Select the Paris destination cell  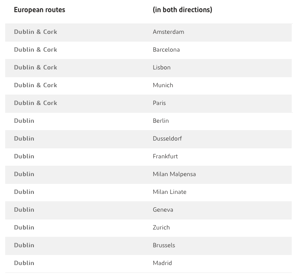pos(159,103)
